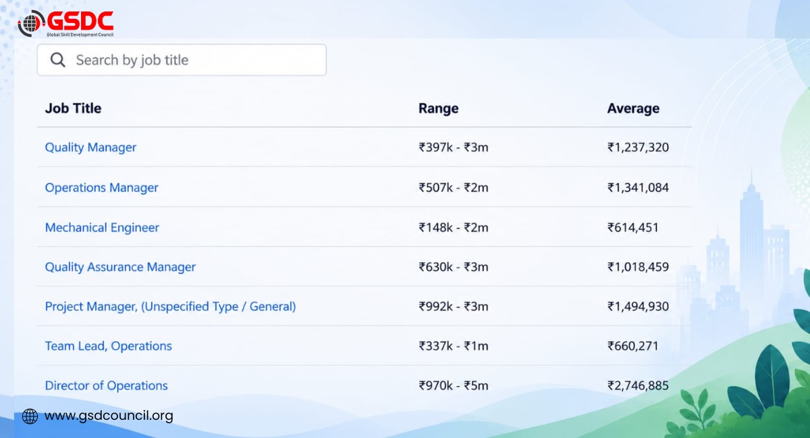The width and height of the screenshot is (810, 438).
Task: Select the Job Title column header
Action: 73,108
